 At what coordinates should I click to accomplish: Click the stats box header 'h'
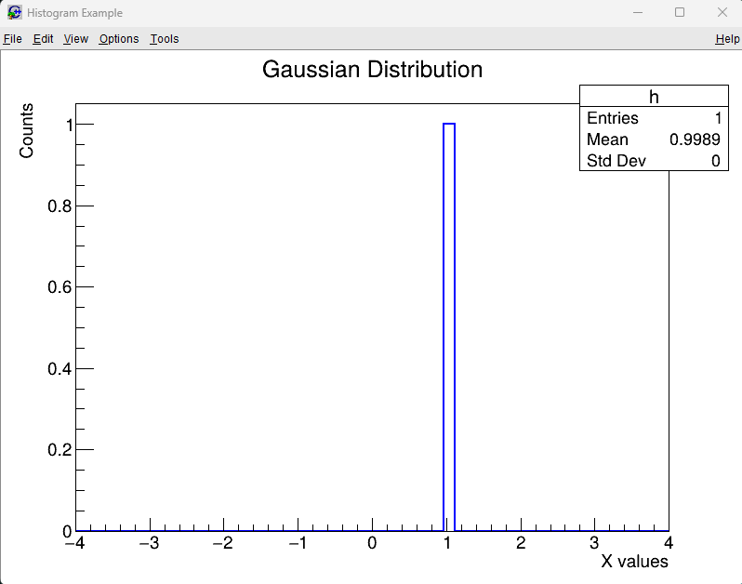pyautogui.click(x=654, y=97)
